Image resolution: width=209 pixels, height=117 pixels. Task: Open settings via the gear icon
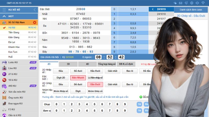[x=191, y=3]
